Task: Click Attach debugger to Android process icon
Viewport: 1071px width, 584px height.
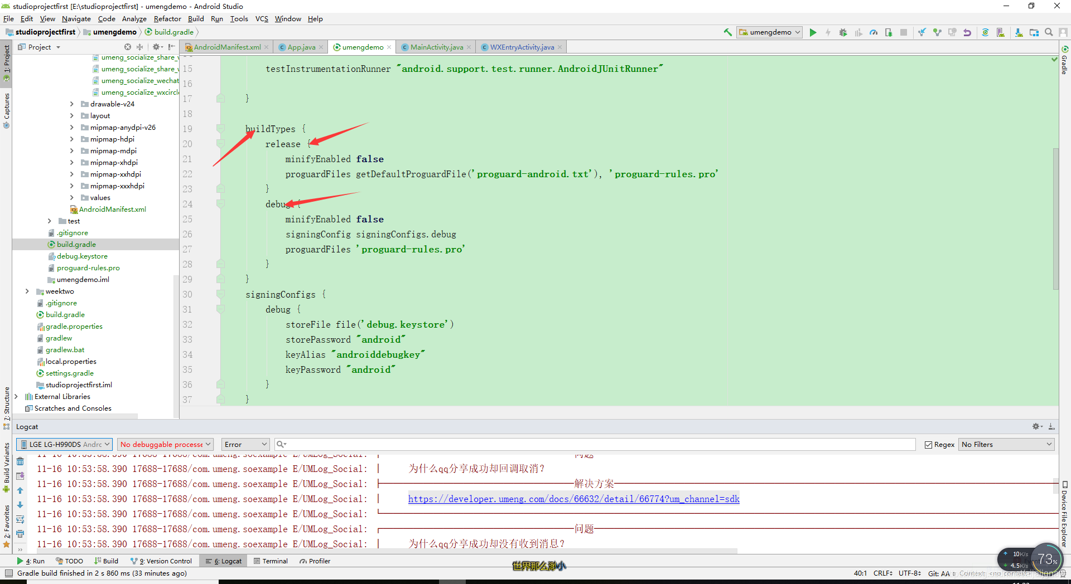Action: point(889,32)
